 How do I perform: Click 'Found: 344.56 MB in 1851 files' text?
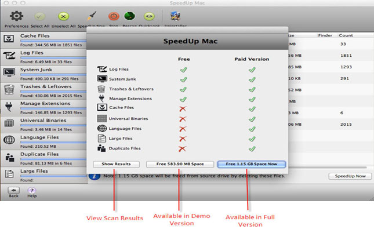51,45
